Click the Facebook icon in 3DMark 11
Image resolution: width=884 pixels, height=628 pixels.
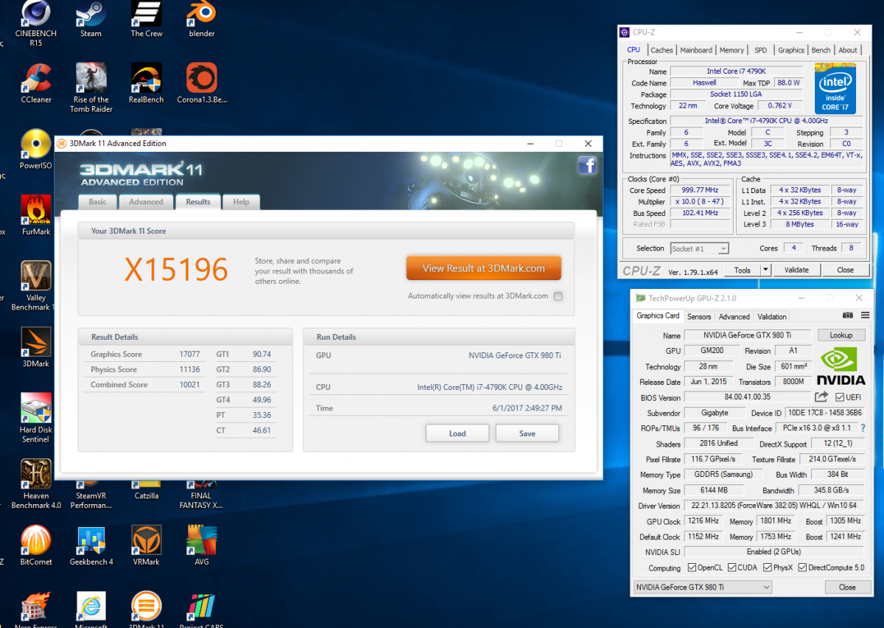point(587,165)
